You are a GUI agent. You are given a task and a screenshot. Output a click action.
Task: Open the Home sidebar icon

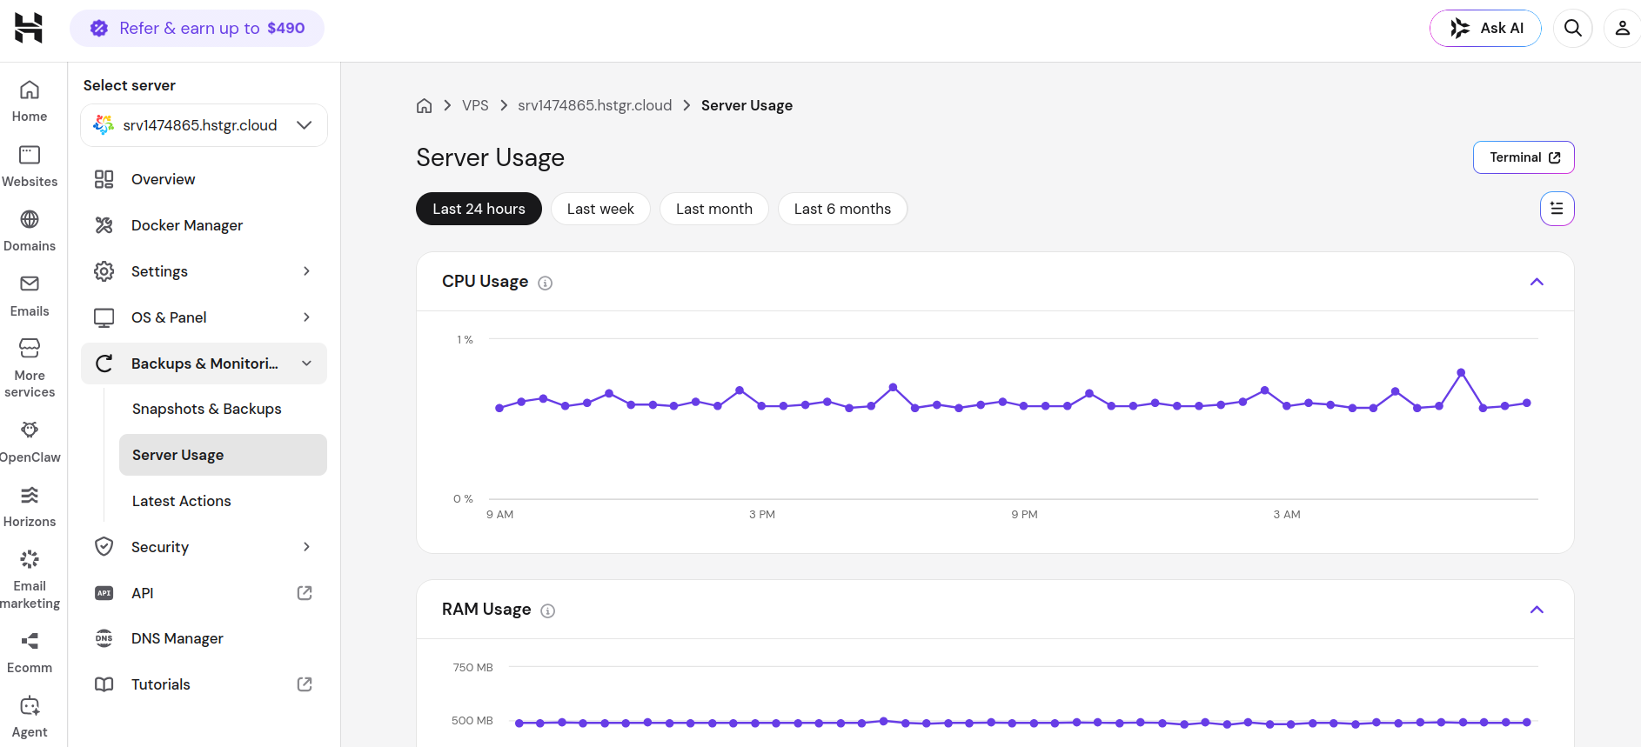pos(30,90)
